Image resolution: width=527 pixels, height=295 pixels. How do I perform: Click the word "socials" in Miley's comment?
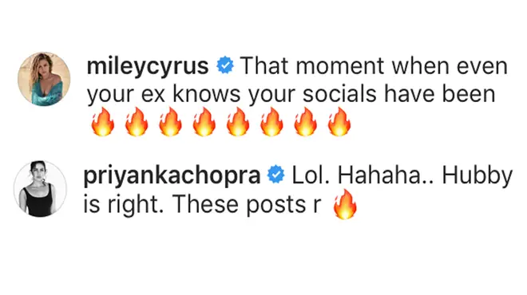[339, 94]
